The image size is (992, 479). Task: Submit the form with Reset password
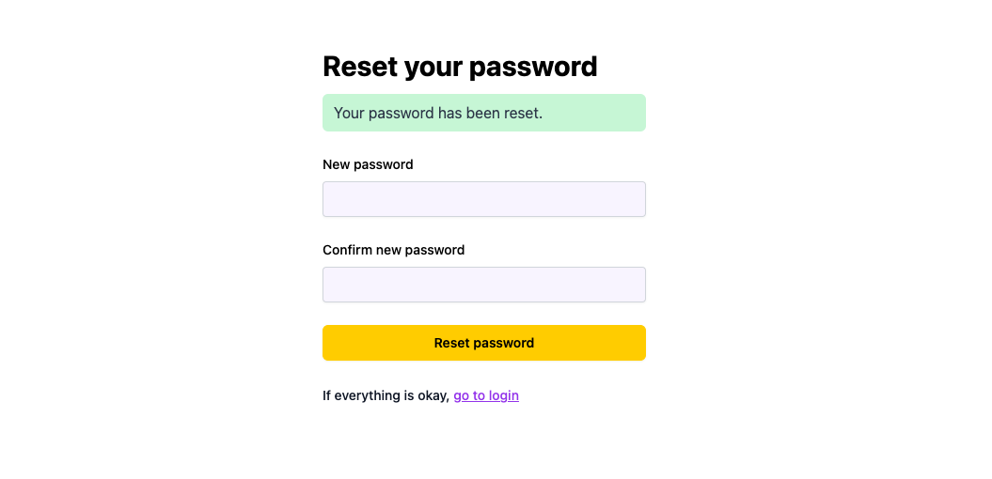pos(483,343)
